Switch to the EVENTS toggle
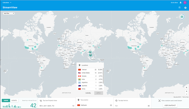 click(x=14, y=101)
